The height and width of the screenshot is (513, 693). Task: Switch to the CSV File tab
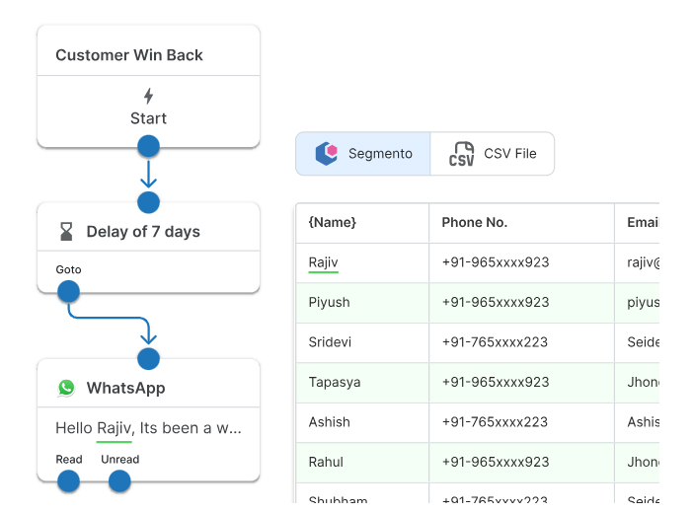coord(493,154)
